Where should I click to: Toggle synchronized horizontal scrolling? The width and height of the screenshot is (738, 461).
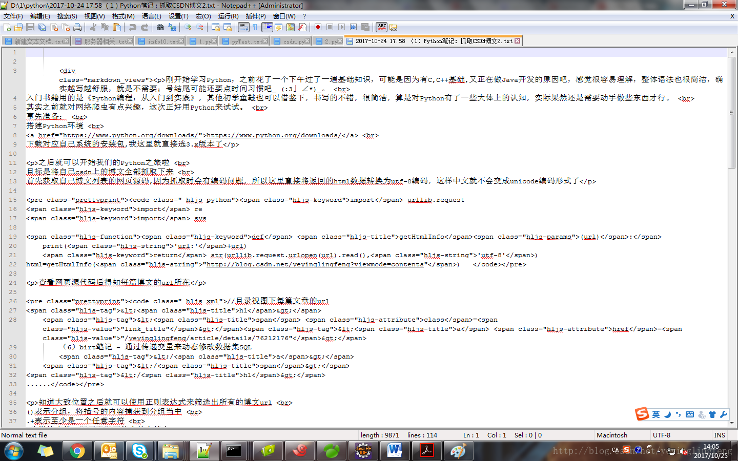tap(228, 27)
